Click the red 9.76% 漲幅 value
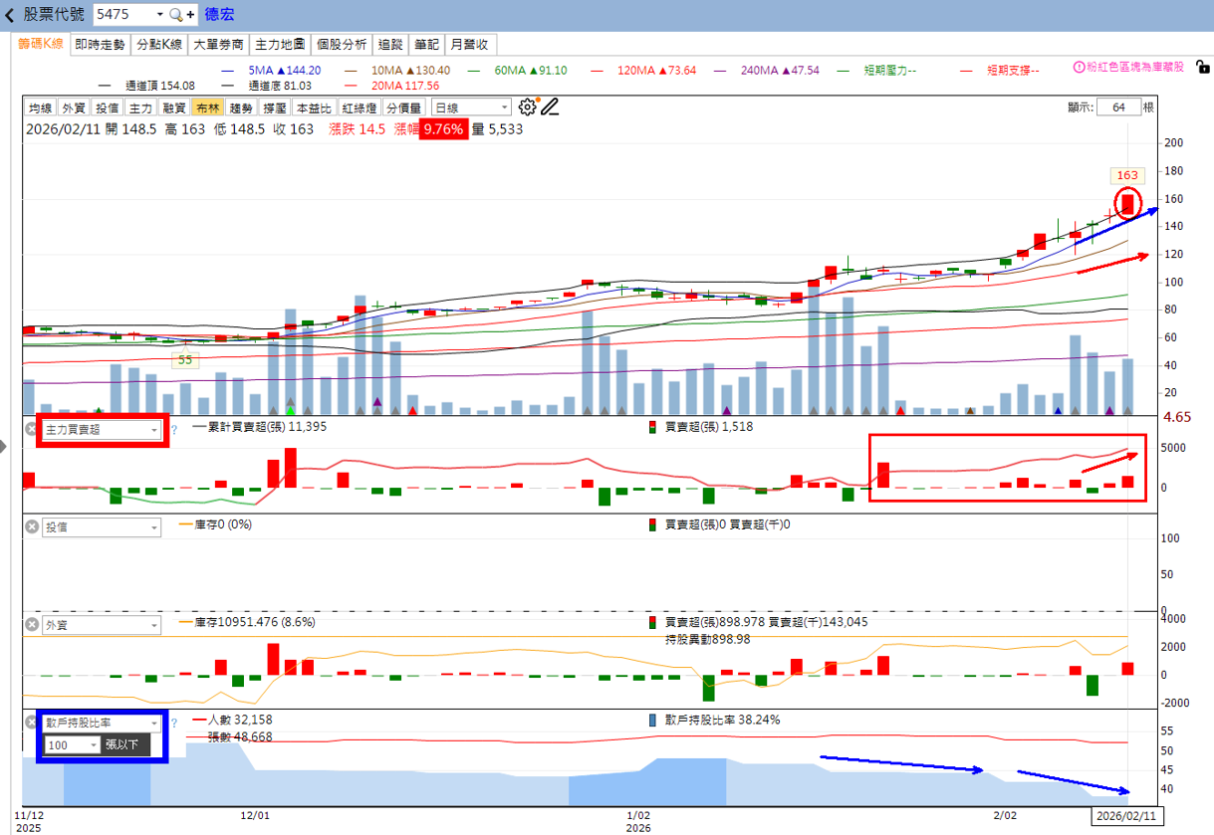1214x835 pixels. [x=442, y=129]
